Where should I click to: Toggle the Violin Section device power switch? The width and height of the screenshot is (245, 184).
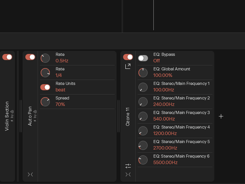[7, 57]
